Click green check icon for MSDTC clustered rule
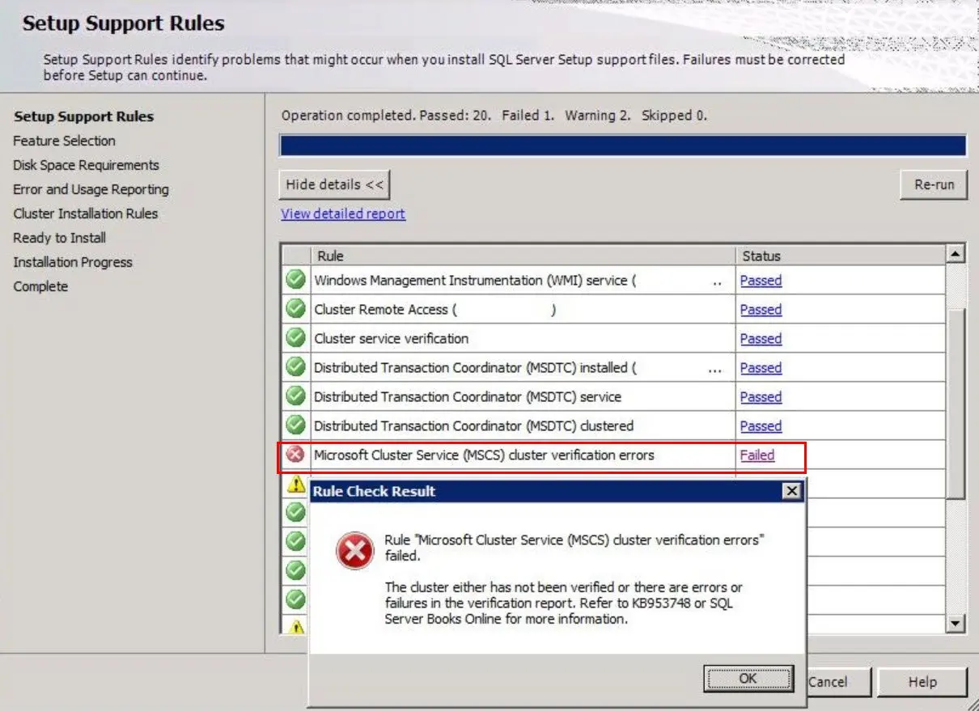The width and height of the screenshot is (979, 711). coord(296,425)
